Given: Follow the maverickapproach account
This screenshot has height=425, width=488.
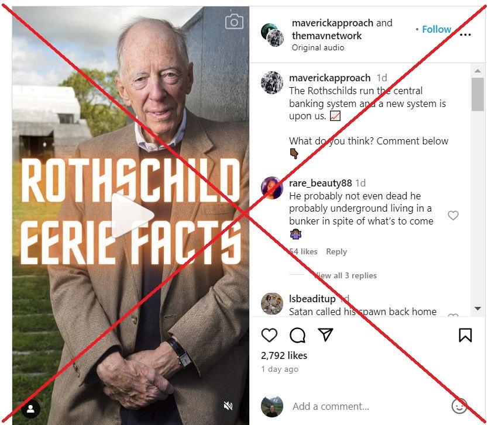Looking at the screenshot, I should [437, 29].
